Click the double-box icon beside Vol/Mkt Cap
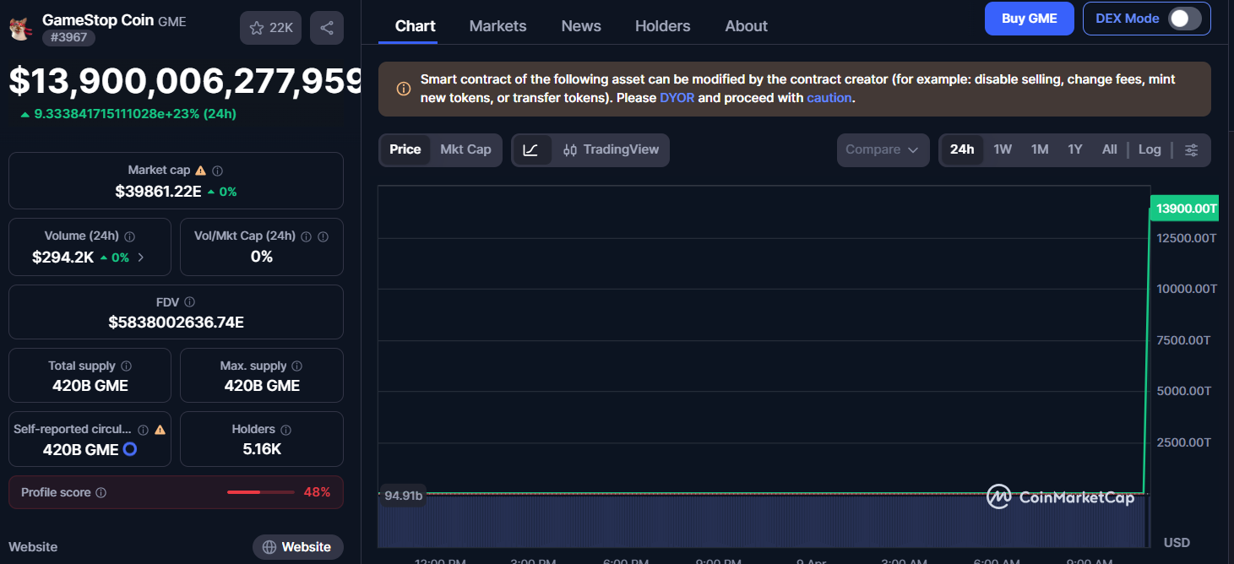Screen dimensions: 1234x564 point(323,237)
